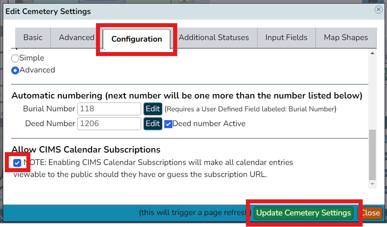The height and width of the screenshot is (227, 387).
Task: Open the Advanced tab
Action: pos(76,38)
